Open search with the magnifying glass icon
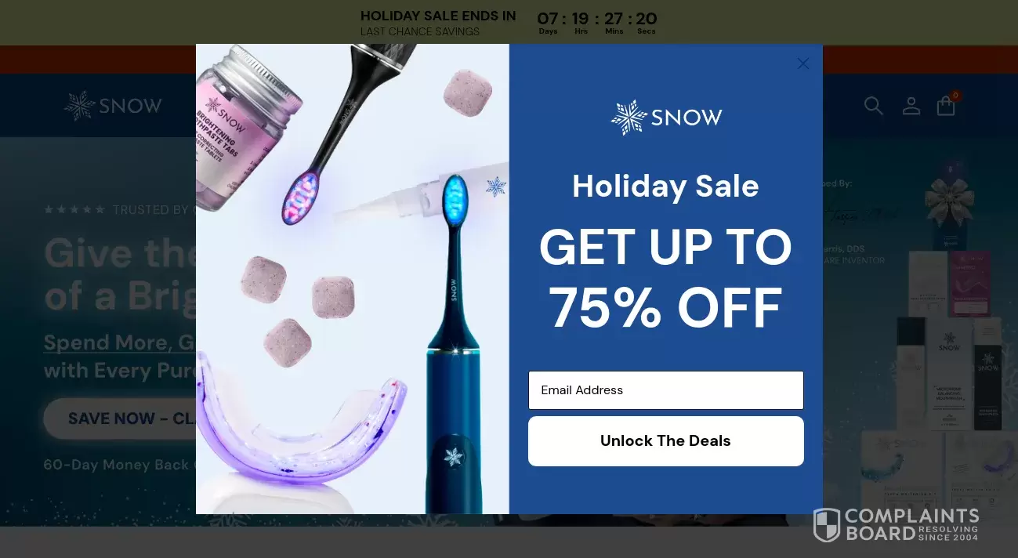Viewport: 1018px width, 558px height. 873,105
